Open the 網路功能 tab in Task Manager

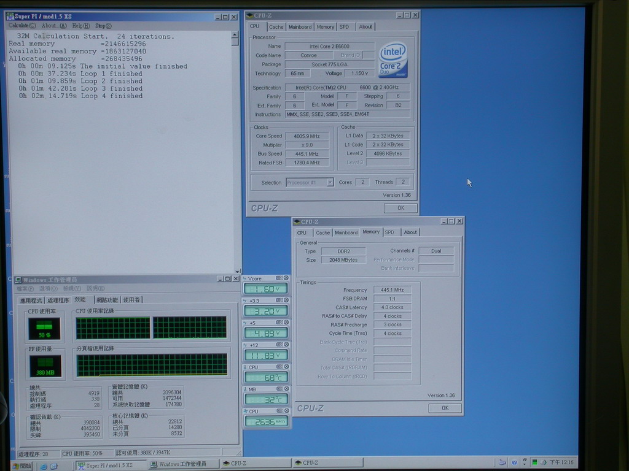[107, 300]
